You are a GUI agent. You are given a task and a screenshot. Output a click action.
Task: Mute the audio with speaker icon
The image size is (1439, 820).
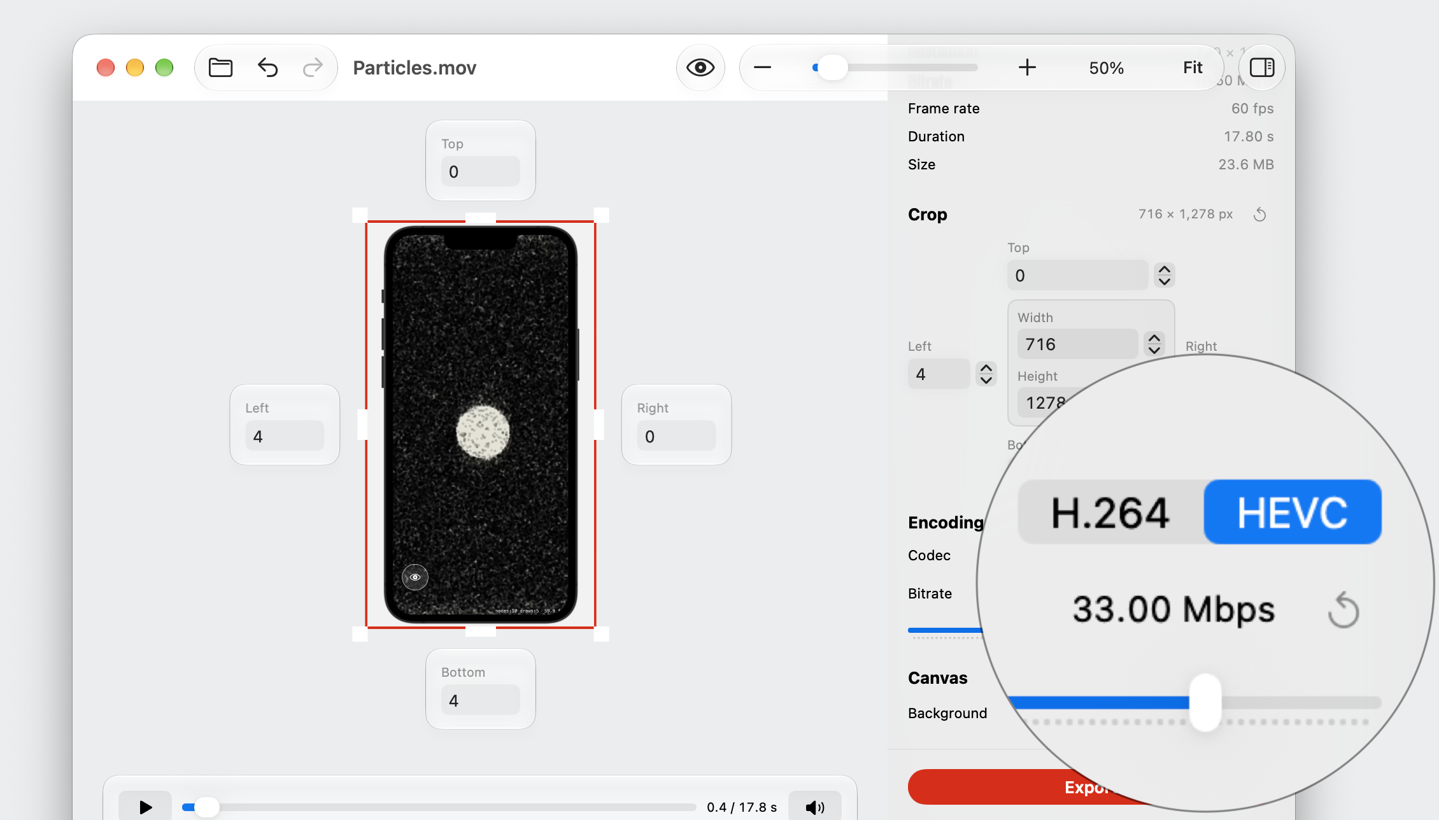click(x=815, y=807)
